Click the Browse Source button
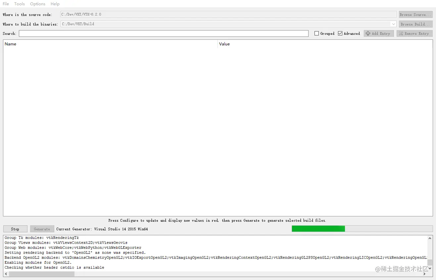The image size is (436, 280). (415, 15)
